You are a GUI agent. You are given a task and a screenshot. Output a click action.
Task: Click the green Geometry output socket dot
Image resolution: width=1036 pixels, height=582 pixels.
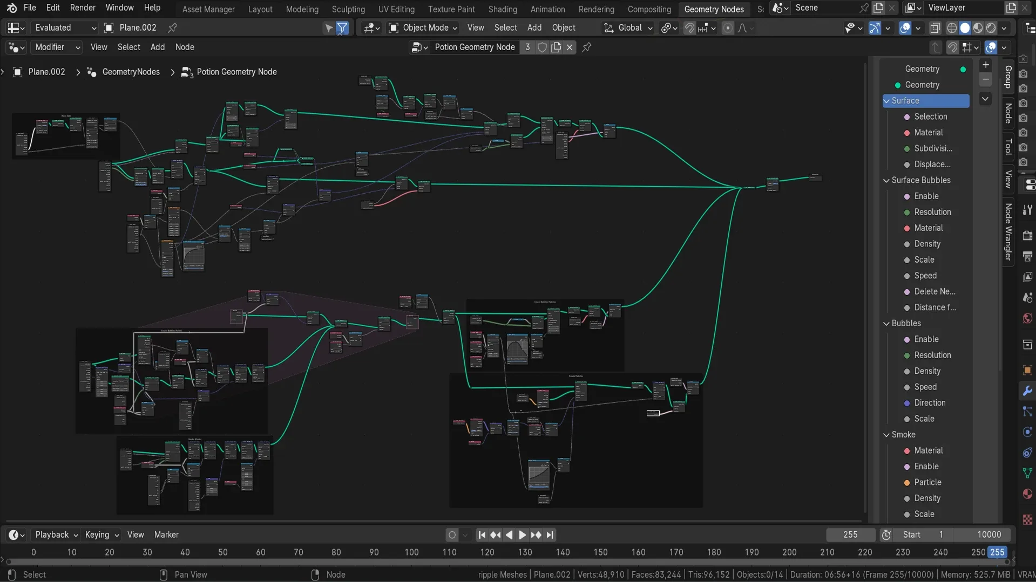[x=963, y=69]
